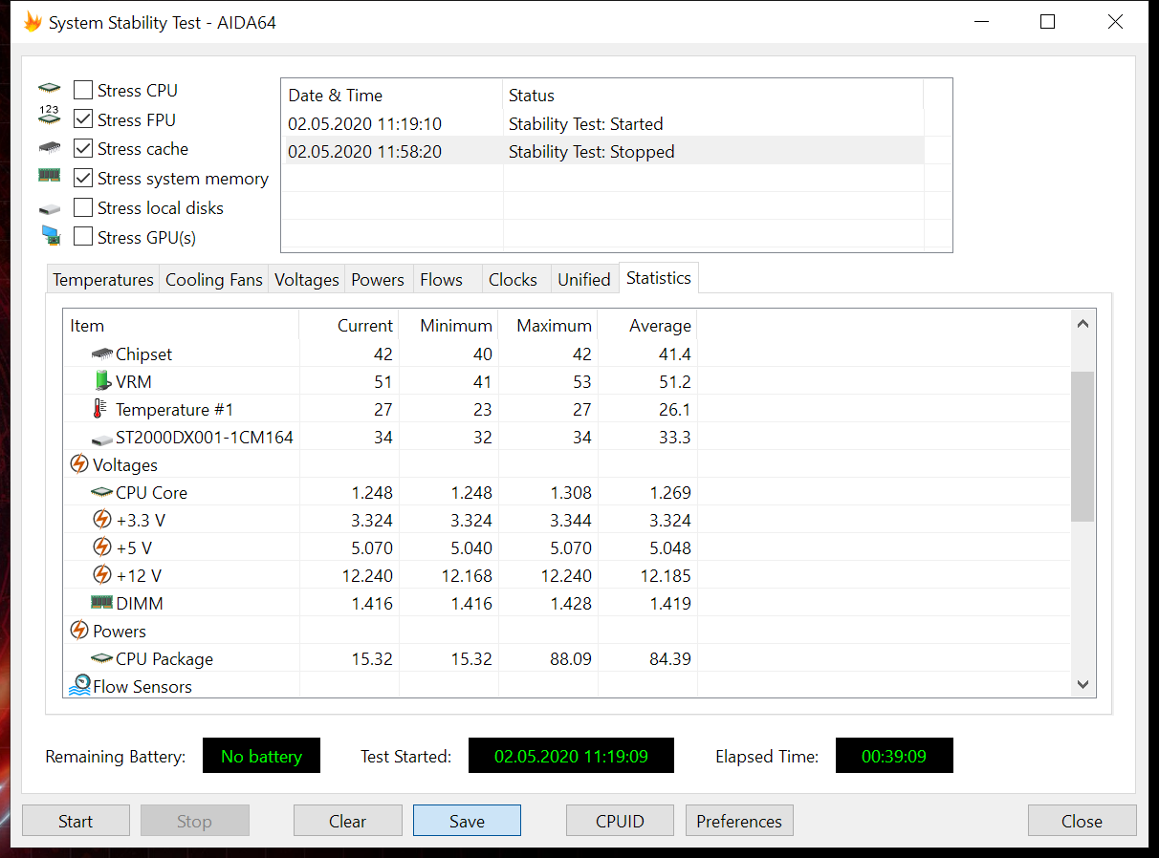
Task: Click the hard drive icon for ST2000DX001-1CM164
Action: [x=102, y=439]
